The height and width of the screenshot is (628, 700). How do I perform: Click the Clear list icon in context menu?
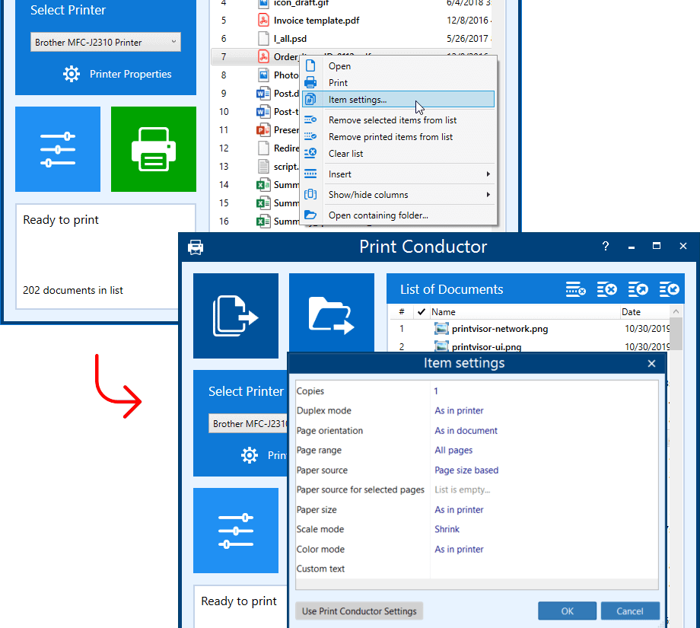point(310,153)
